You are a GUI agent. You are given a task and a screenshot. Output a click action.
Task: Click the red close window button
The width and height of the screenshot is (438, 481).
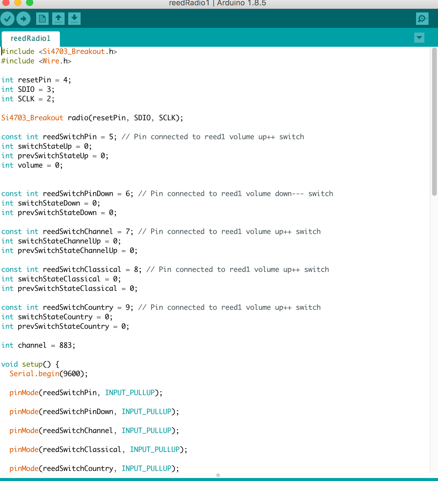[x=6, y=3]
